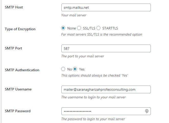Choose SSL/TLS as encryption type

tap(79, 28)
